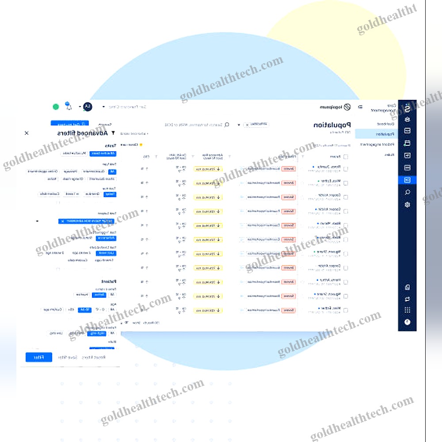
Task: Click the patient name/MRN search field
Action: (197, 125)
